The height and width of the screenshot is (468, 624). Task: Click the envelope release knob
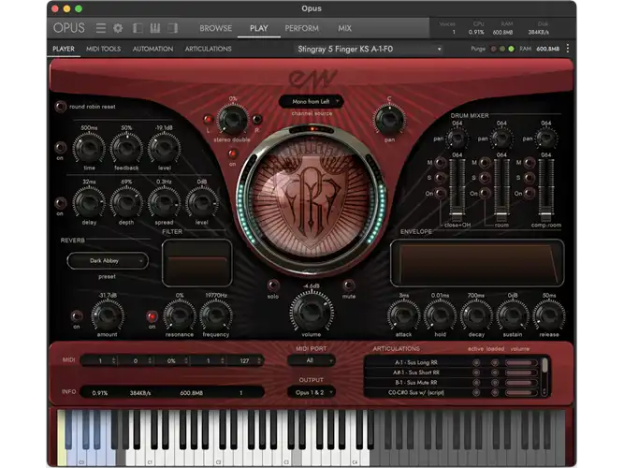pyautogui.click(x=549, y=315)
